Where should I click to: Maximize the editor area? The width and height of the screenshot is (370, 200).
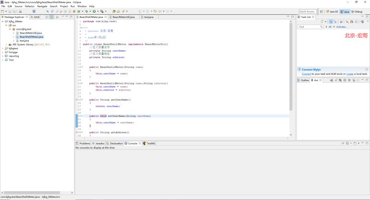(x=292, y=17)
